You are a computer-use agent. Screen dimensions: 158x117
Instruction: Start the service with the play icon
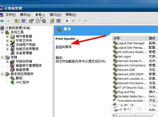[x=67, y=21]
